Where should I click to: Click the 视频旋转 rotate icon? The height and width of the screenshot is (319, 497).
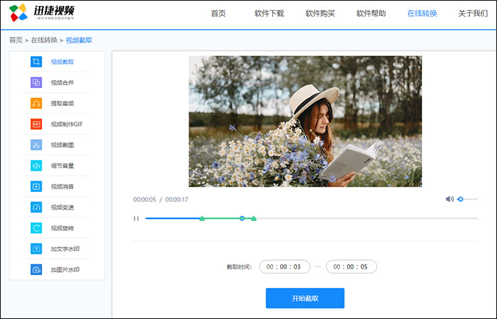pos(36,228)
